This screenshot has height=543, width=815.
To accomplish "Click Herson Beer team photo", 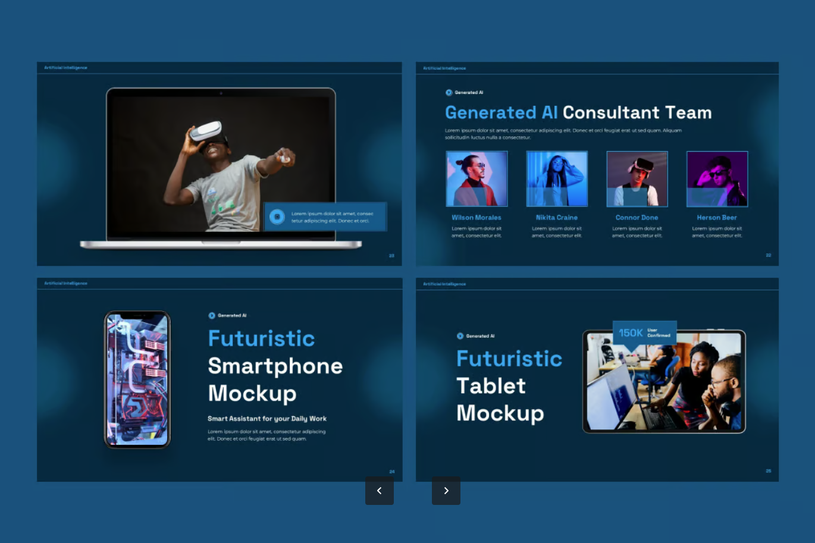I will (717, 178).
